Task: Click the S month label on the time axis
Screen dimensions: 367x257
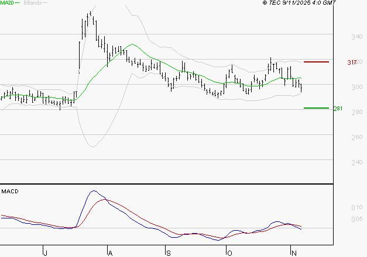Action: [x=169, y=253]
